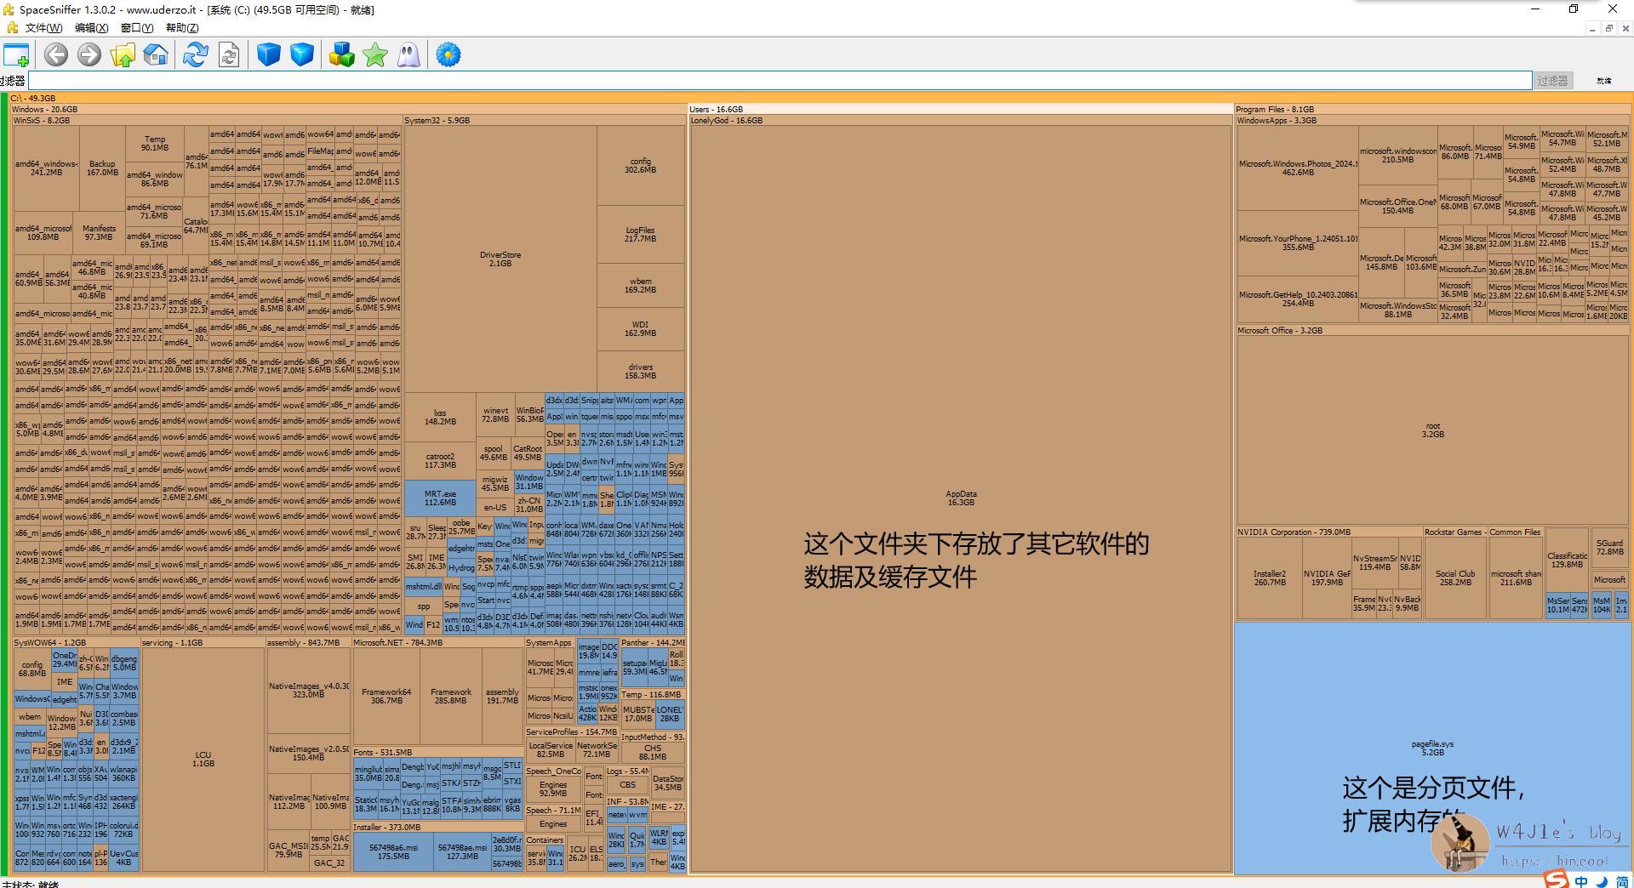Select the catroot2 117.3MB block
This screenshot has width=1634, height=888.
coord(440,460)
